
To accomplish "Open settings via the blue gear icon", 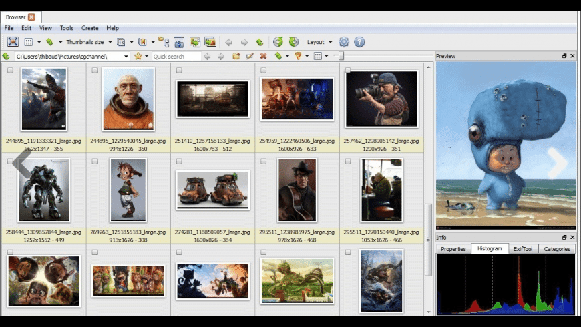I will (344, 42).
